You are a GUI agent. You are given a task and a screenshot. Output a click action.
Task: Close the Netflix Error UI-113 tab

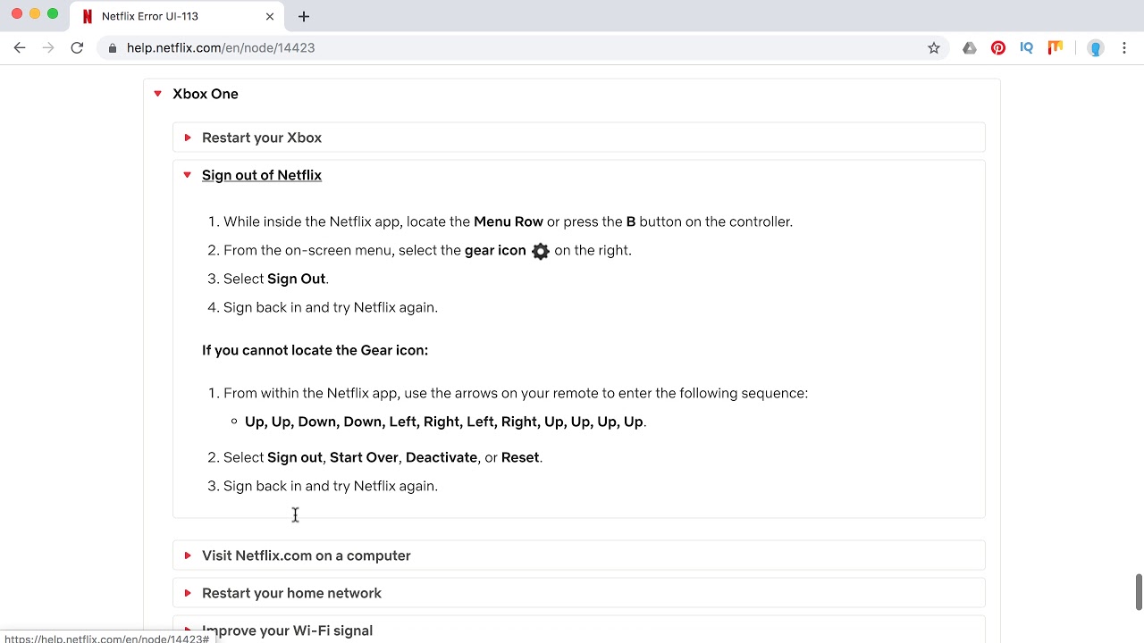[x=270, y=16]
